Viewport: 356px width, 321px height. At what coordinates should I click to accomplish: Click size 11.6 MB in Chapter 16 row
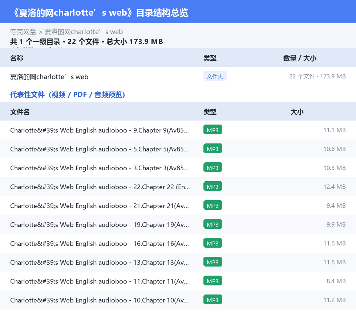click(335, 243)
